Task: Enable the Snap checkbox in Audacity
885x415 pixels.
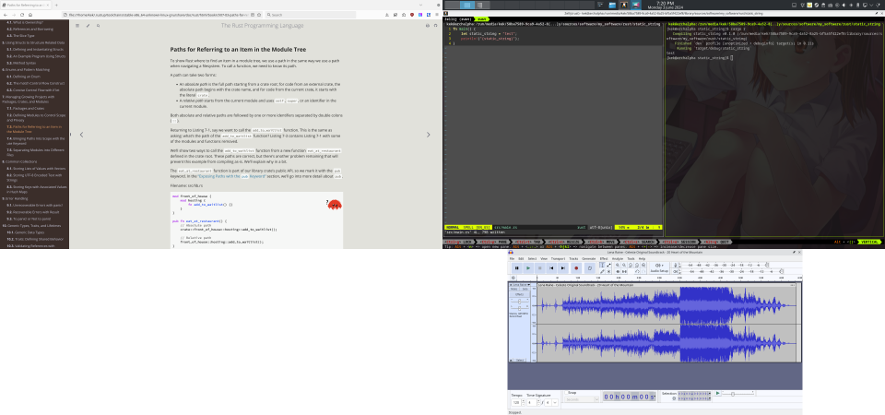Action: point(567,393)
